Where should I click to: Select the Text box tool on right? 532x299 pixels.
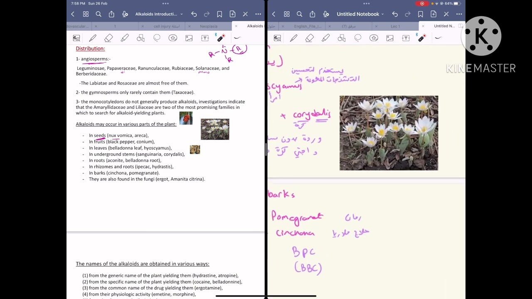tap(406, 38)
